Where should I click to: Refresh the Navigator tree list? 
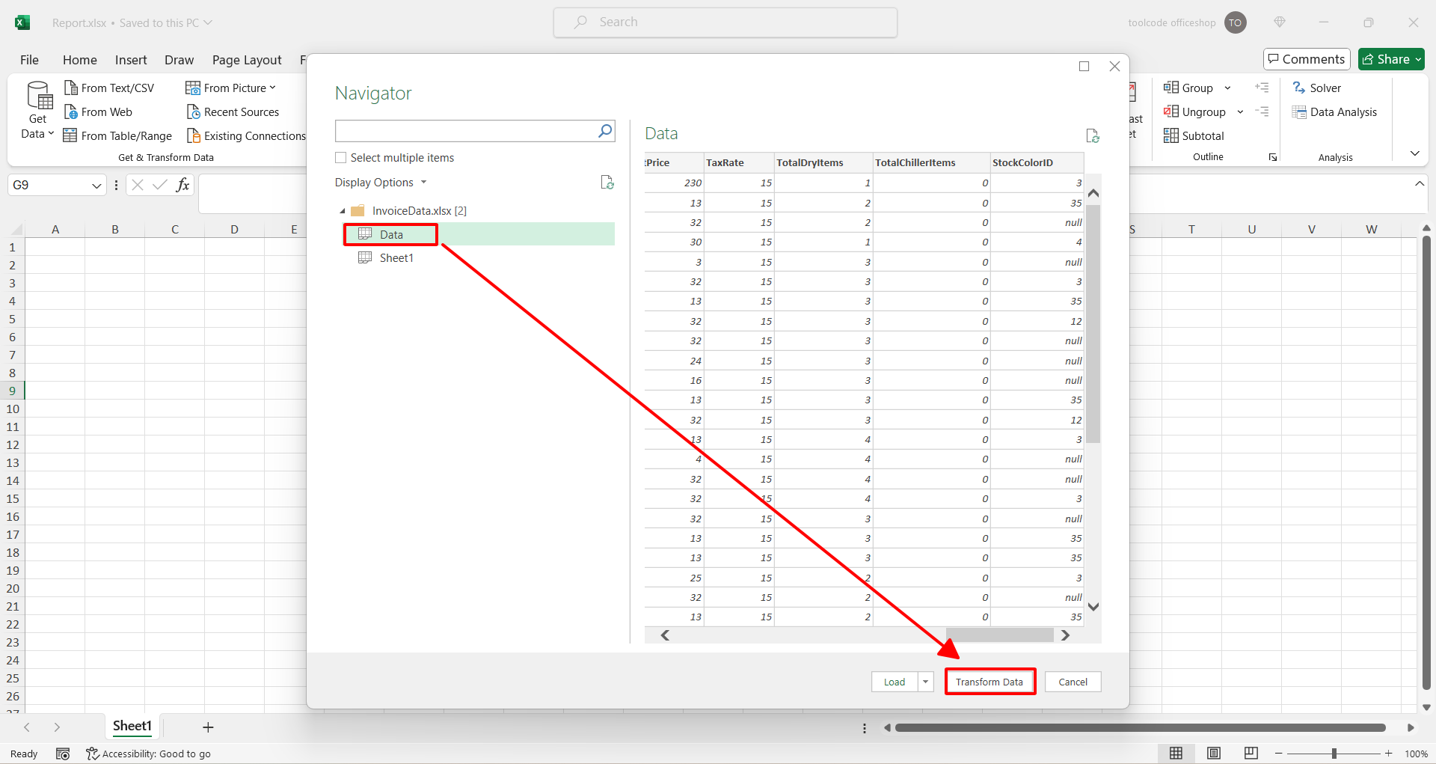tap(607, 183)
